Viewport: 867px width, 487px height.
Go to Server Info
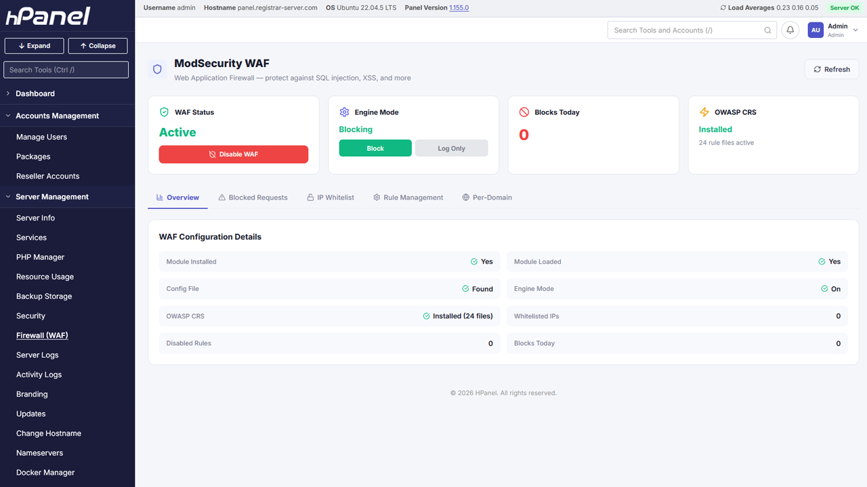36,218
